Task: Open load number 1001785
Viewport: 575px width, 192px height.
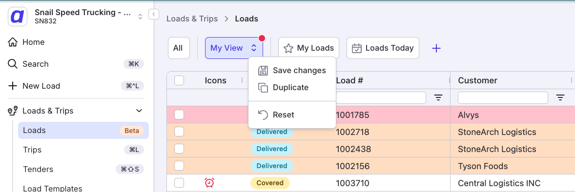Action: (352, 115)
